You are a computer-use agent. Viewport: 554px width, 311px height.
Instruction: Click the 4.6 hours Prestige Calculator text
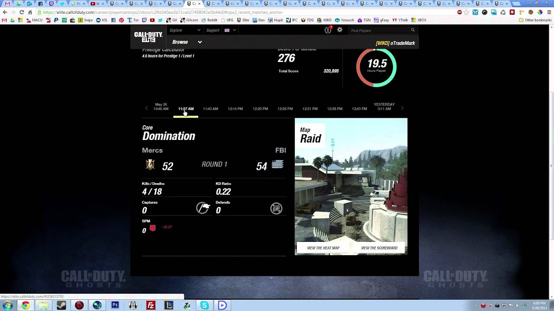[x=168, y=56]
